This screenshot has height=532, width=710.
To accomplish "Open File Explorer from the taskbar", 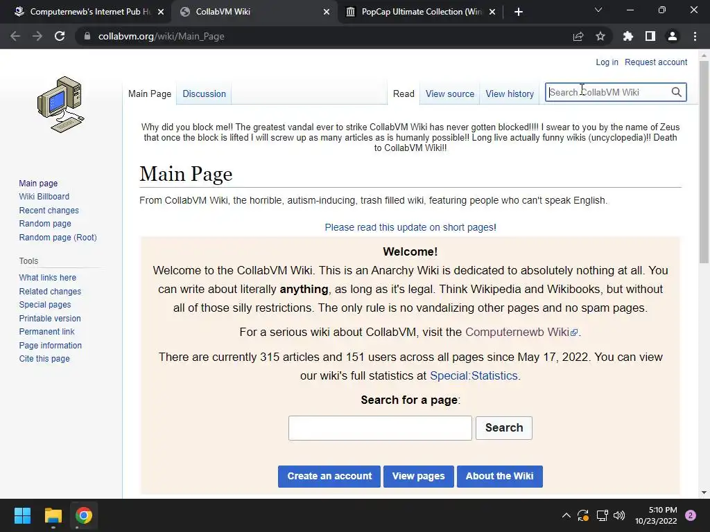I will coord(53,515).
